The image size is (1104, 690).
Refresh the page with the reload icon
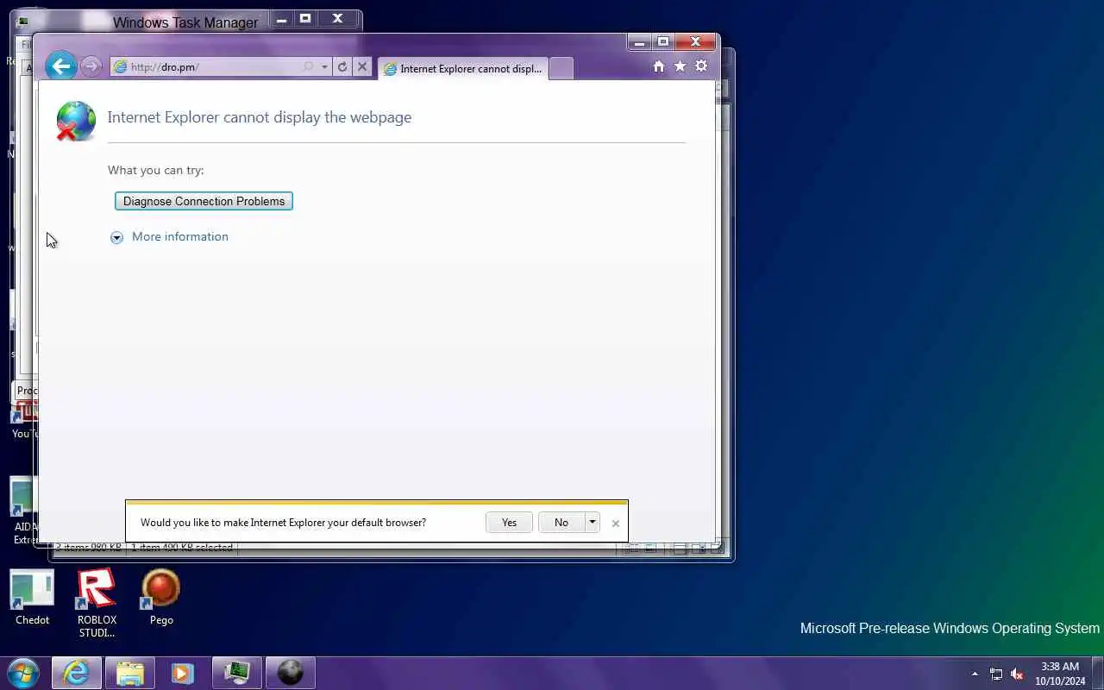tap(342, 66)
